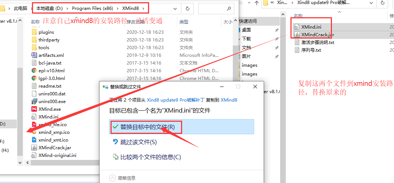Select the artifacts.xml file icon
The height and width of the screenshot is (183, 394).
click(34, 55)
